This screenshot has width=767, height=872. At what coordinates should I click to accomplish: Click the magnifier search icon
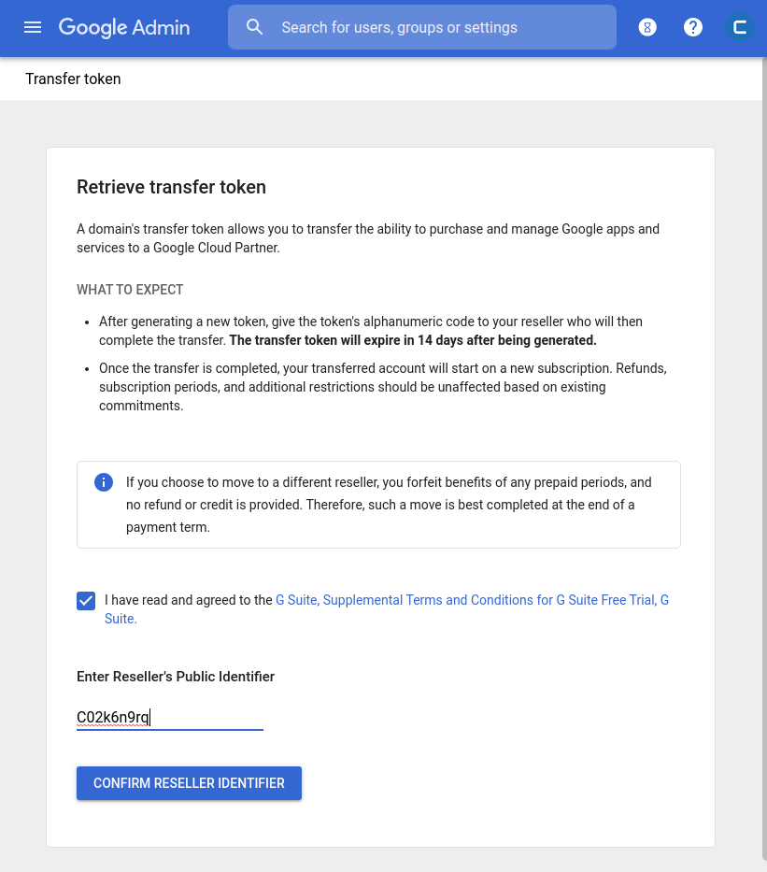[254, 27]
